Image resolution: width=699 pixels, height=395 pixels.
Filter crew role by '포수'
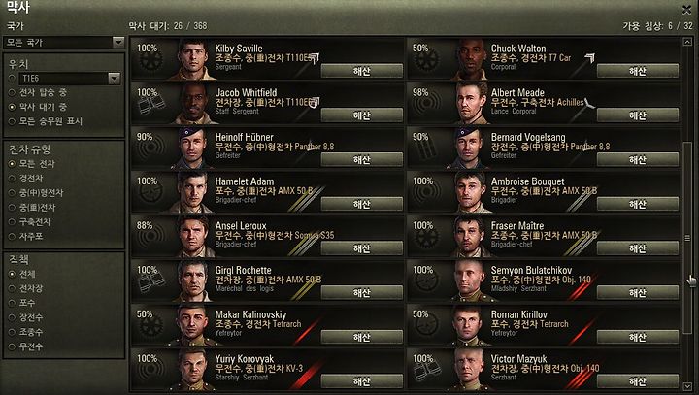pos(21,303)
